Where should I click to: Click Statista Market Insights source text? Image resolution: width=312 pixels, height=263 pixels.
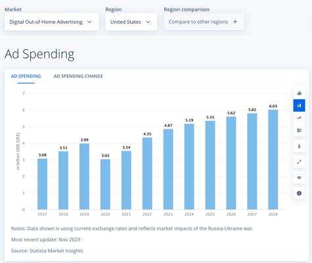tap(56, 251)
